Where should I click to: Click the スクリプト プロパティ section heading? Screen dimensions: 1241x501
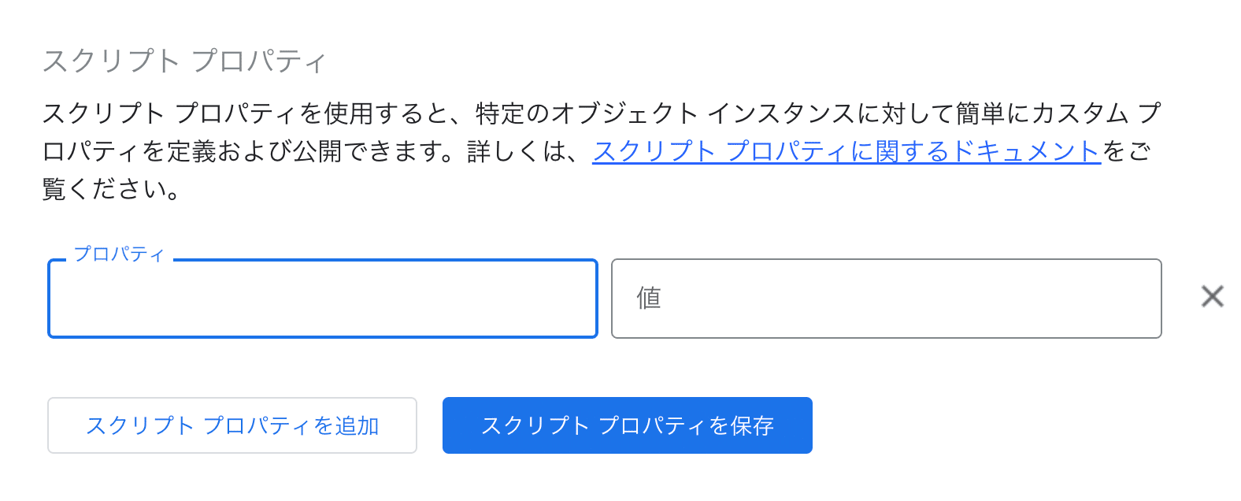point(184,61)
